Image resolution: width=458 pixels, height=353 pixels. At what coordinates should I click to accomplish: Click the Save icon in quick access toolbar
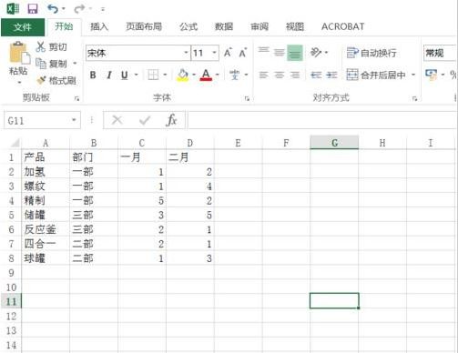click(x=33, y=8)
